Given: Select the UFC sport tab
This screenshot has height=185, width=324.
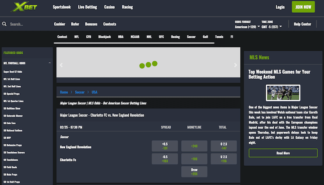Looking at the screenshot, I should (x=162, y=37).
